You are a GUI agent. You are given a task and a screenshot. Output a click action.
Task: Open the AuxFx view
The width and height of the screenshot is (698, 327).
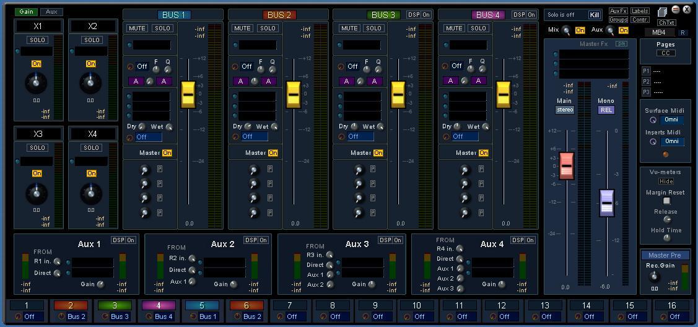[x=618, y=11]
